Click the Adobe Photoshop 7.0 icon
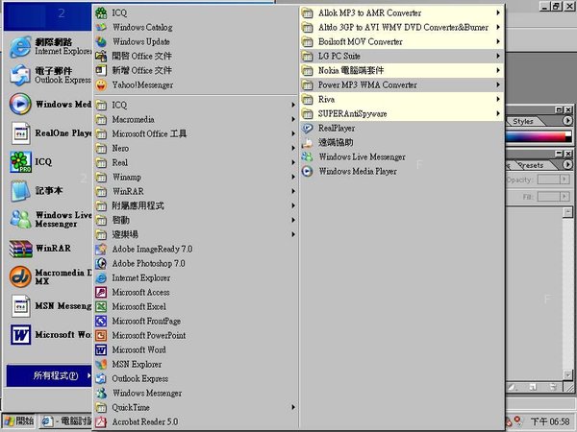The image size is (577, 432). (101, 263)
